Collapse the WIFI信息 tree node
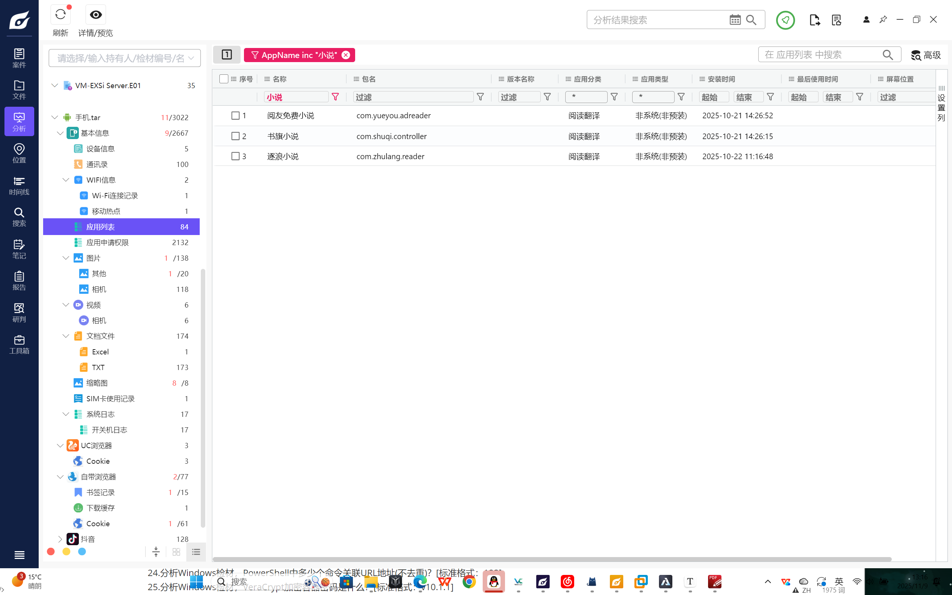Viewport: 952px width, 595px height. (66, 180)
